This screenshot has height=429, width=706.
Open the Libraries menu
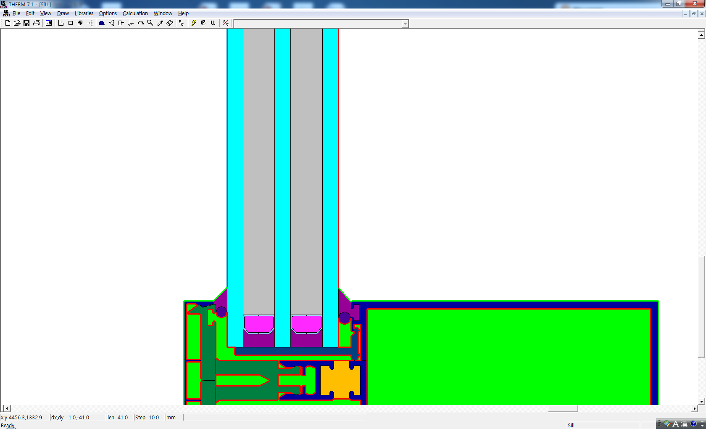[84, 13]
